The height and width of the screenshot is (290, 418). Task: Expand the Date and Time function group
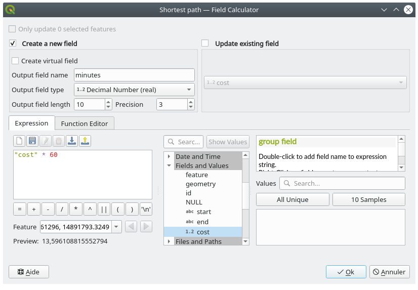point(169,156)
